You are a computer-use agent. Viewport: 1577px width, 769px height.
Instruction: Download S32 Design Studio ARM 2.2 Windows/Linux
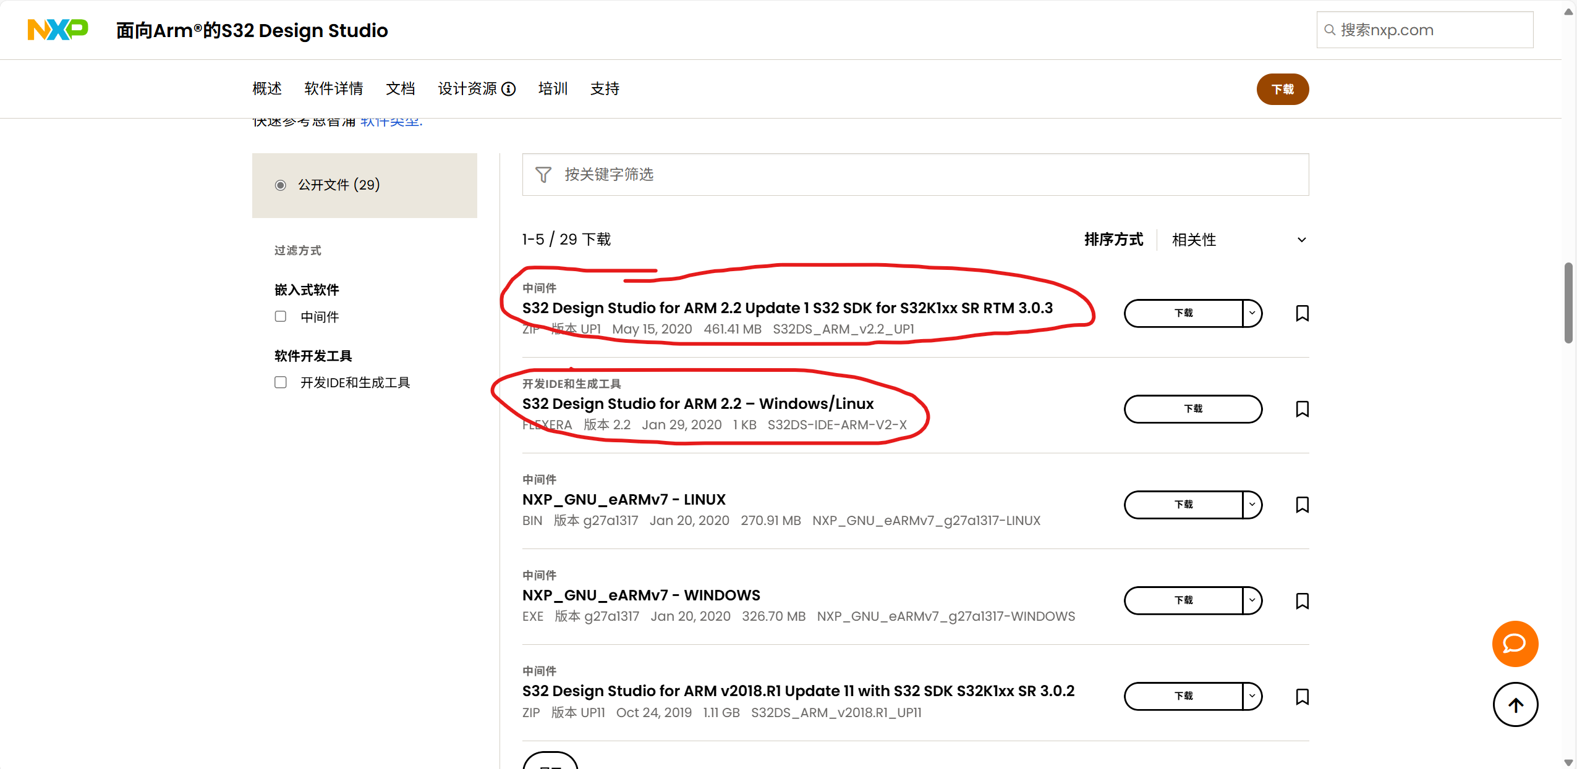[x=1193, y=409]
